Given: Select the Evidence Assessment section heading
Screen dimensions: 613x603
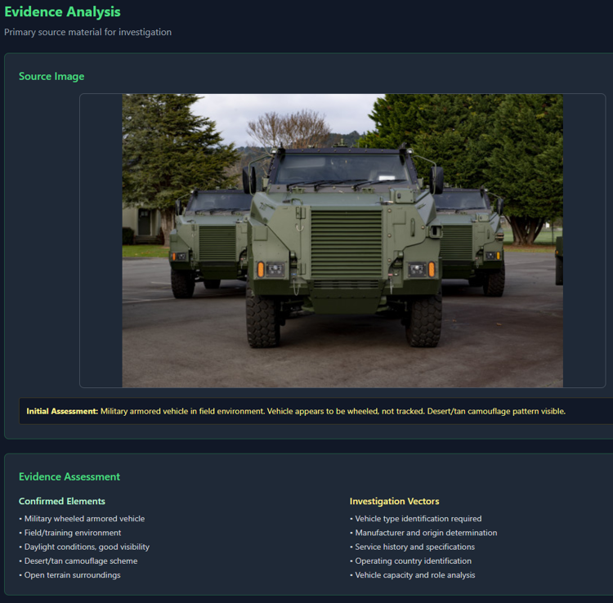Looking at the screenshot, I should (x=69, y=476).
